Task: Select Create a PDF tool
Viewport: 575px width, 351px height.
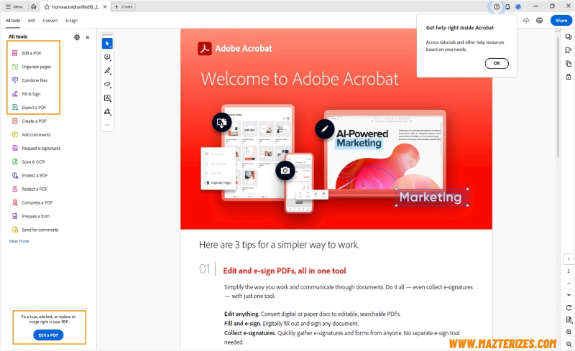Action: point(34,121)
